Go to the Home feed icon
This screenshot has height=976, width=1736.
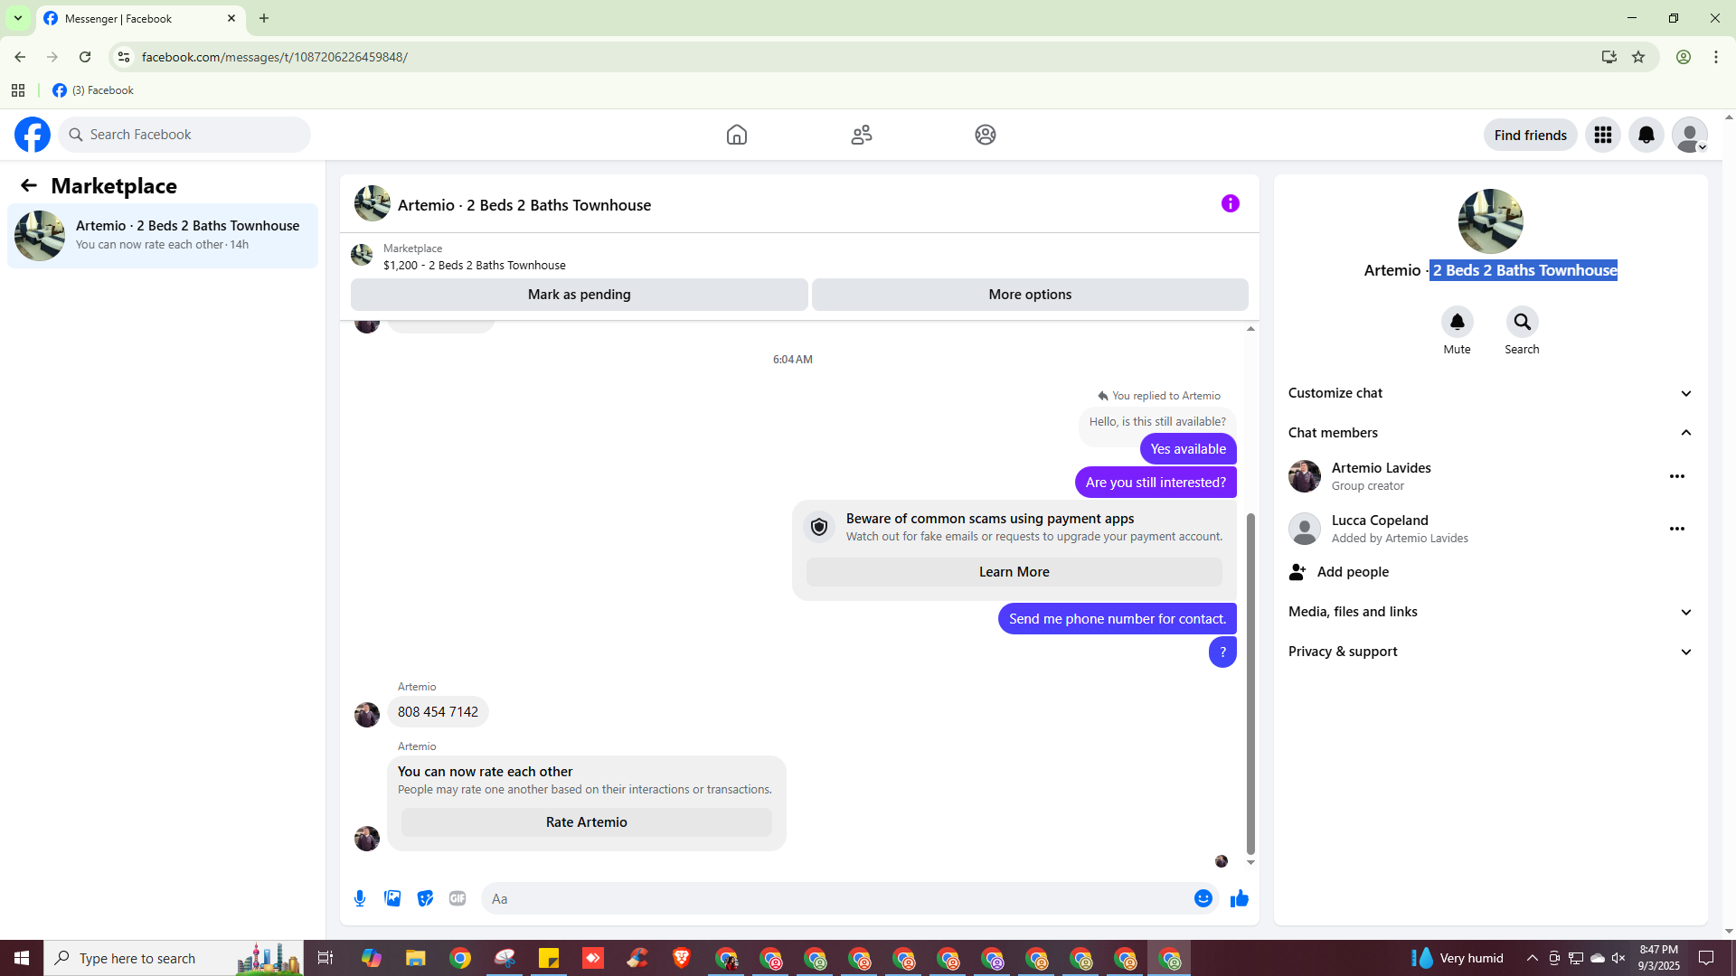737,135
